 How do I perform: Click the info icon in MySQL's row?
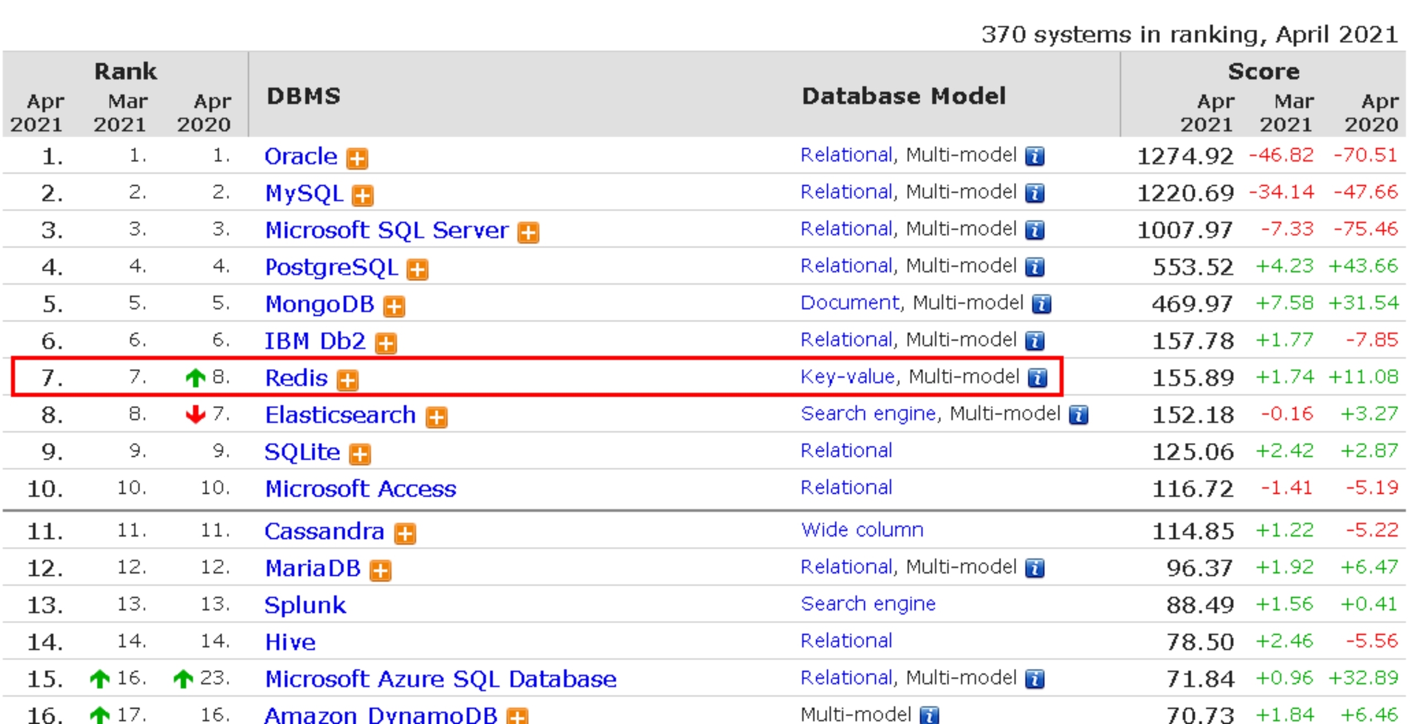(1035, 193)
